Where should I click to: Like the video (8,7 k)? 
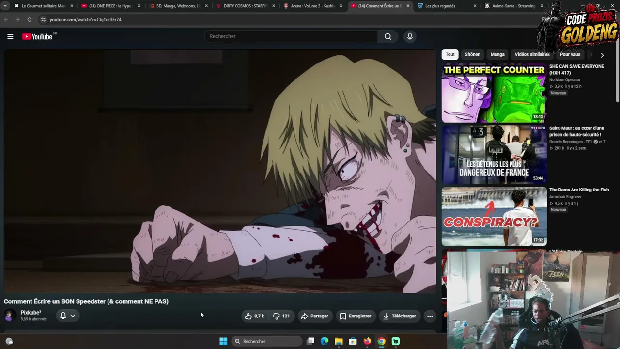255,316
